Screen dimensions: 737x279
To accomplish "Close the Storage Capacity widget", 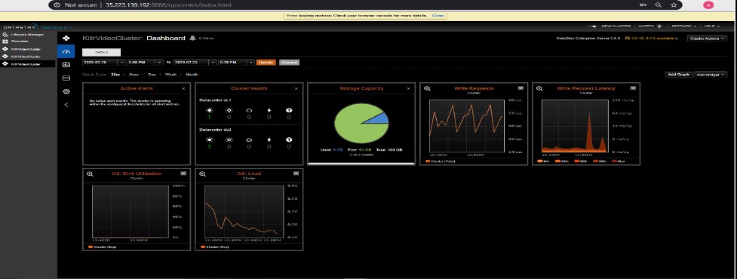I will (x=408, y=88).
